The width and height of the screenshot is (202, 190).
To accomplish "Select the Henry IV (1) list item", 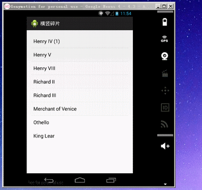I will (x=80, y=41).
